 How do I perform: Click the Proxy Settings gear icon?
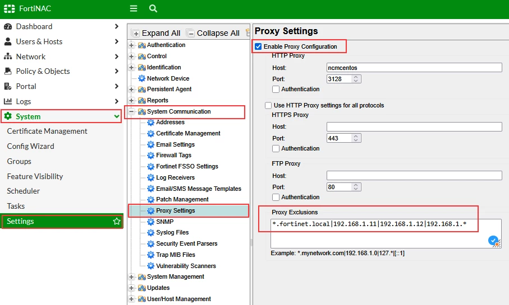coord(150,211)
